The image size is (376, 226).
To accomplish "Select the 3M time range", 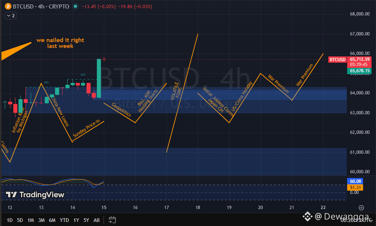I will tap(41, 220).
